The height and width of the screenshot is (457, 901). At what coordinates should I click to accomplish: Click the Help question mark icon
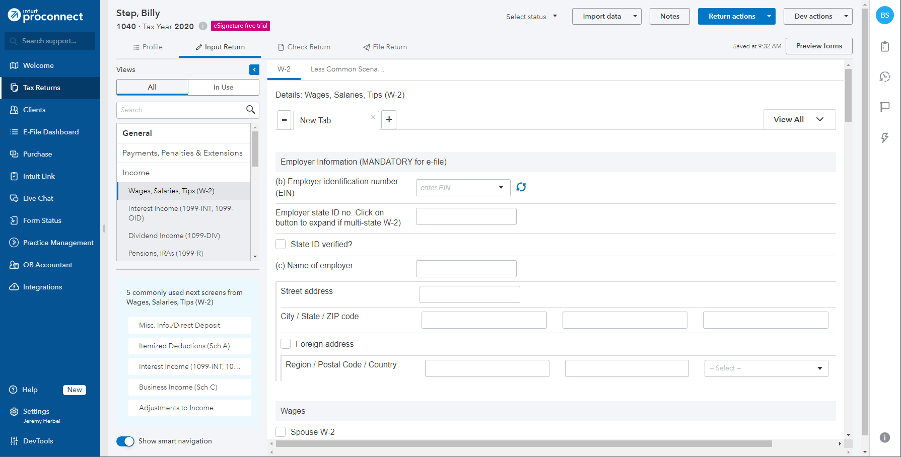pyautogui.click(x=14, y=390)
